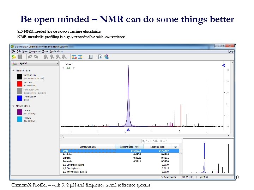Sort by Maximum (mM) column header
This screenshot has width=254, height=190.
point(157,147)
